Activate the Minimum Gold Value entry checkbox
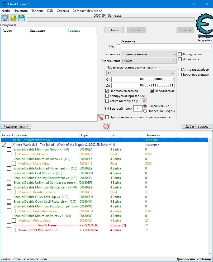 (14, 154)
